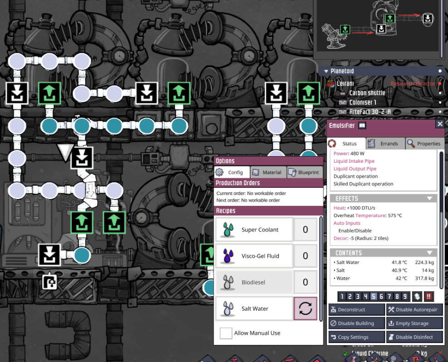This screenshot has width=448, height=362.
Task: Open the Liquid Output Pipe link
Action: click(x=355, y=169)
